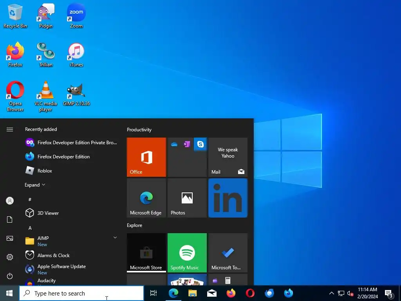Screen dimensions: 401x301
Task: Open File Explorer from the taskbar
Action: (193, 293)
